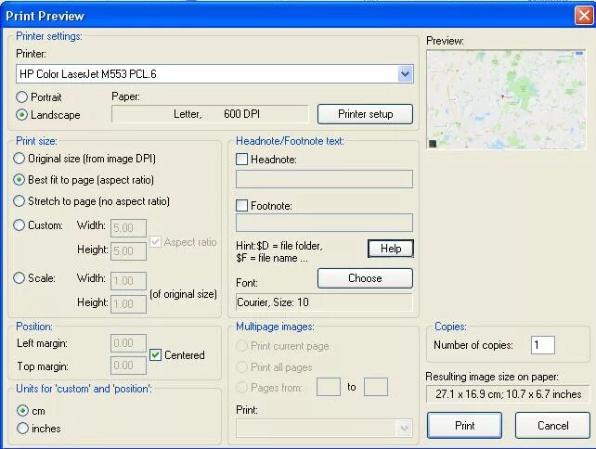Click the Print button
This screenshot has width=596, height=449.
click(x=464, y=426)
